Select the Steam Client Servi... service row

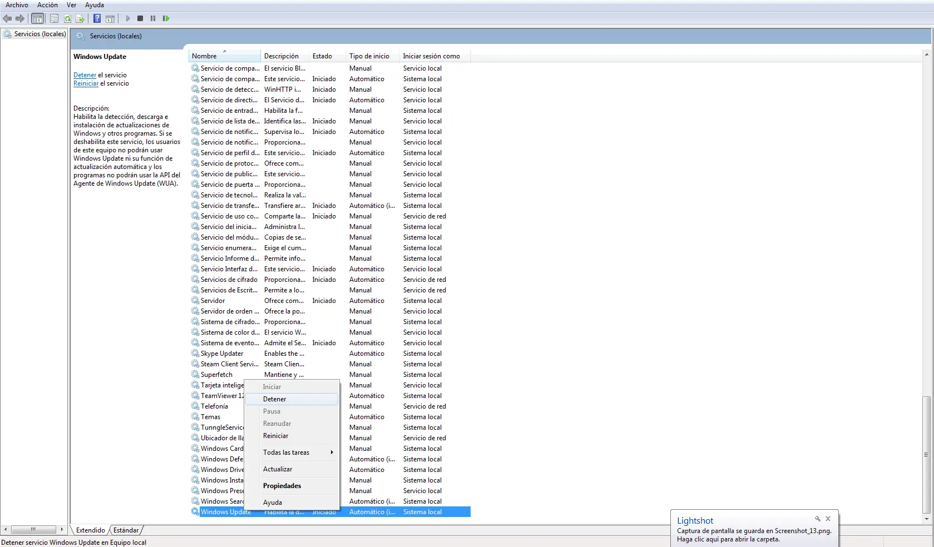330,364
